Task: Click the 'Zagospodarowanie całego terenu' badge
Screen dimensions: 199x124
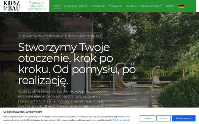Action: pos(60,36)
